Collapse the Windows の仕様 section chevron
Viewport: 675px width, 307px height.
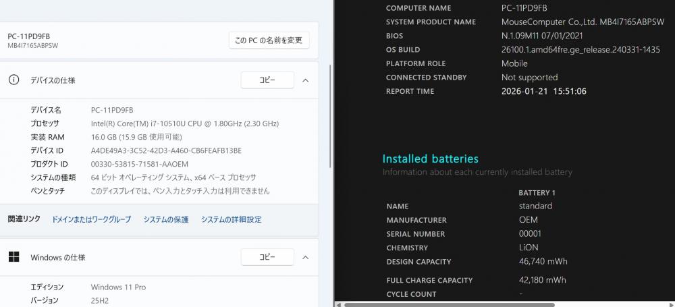tap(305, 257)
